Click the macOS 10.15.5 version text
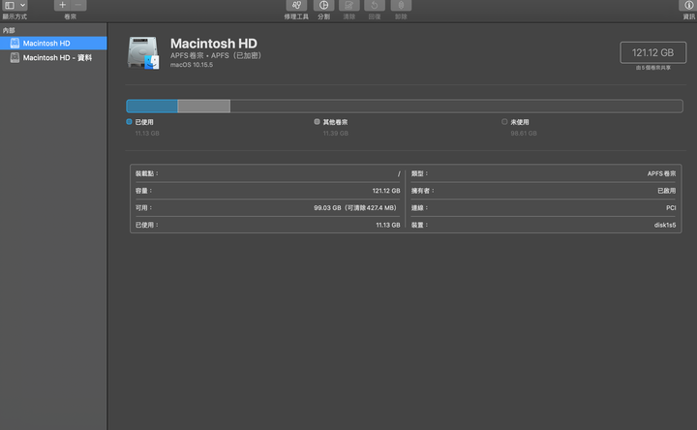 [192, 65]
